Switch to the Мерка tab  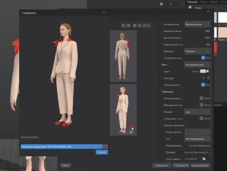(214, 2)
